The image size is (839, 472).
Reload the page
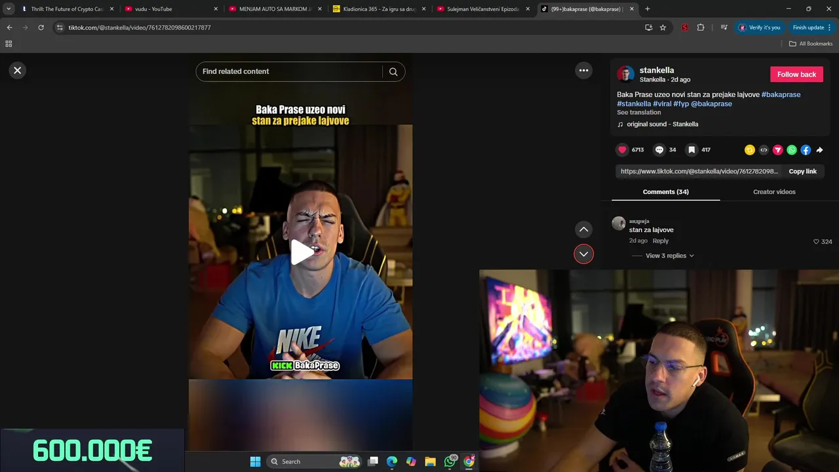pos(41,28)
